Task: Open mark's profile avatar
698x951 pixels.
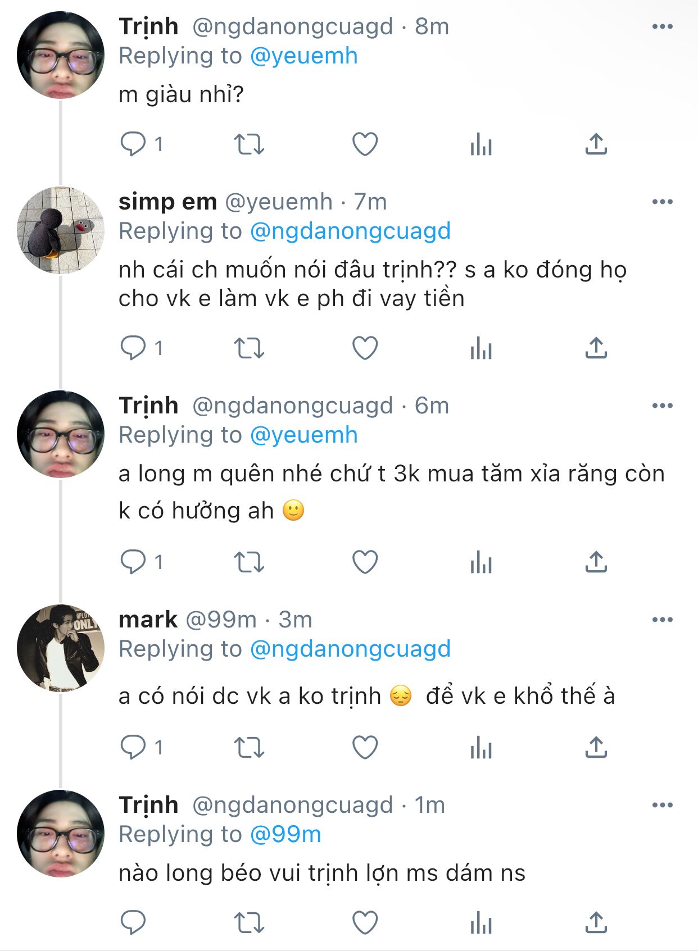Action: pyautogui.click(x=61, y=648)
